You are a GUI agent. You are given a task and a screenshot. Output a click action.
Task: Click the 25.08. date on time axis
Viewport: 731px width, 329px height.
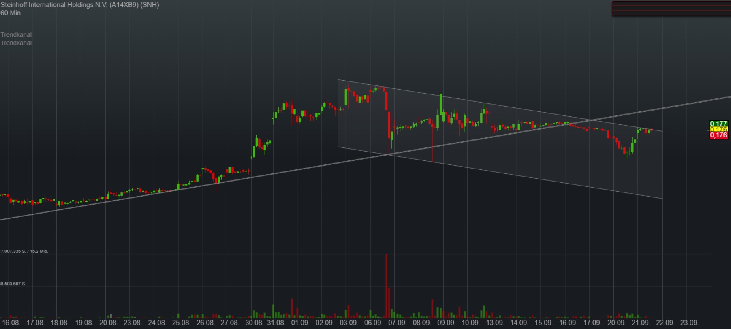point(181,323)
